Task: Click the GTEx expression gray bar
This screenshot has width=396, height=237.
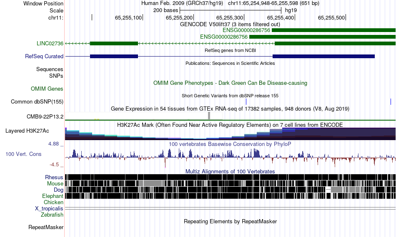Action: pyautogui.click(x=209, y=116)
